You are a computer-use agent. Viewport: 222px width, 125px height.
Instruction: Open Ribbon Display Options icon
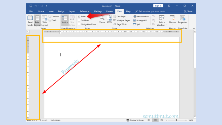click(x=169, y=6)
